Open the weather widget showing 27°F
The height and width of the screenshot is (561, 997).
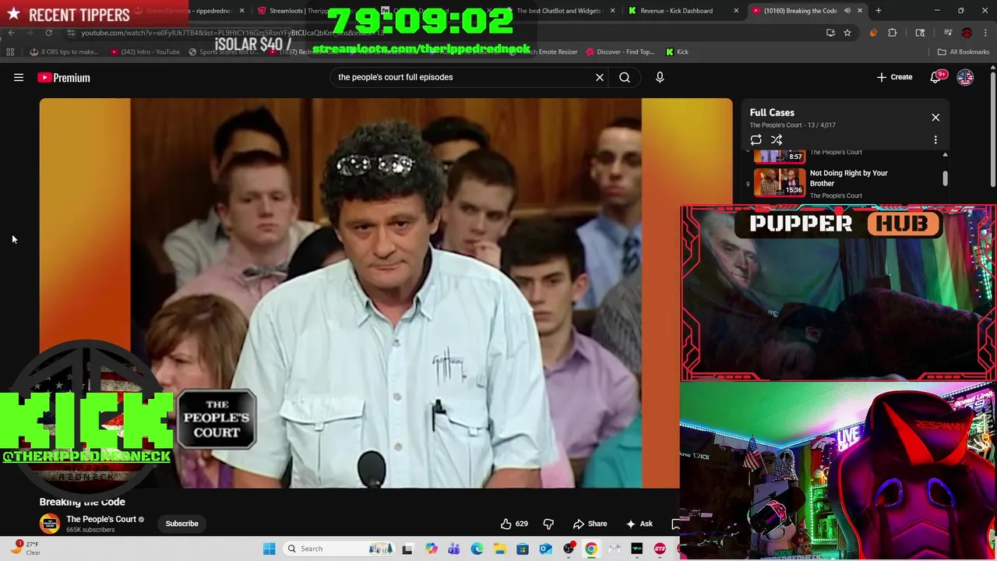(x=25, y=549)
